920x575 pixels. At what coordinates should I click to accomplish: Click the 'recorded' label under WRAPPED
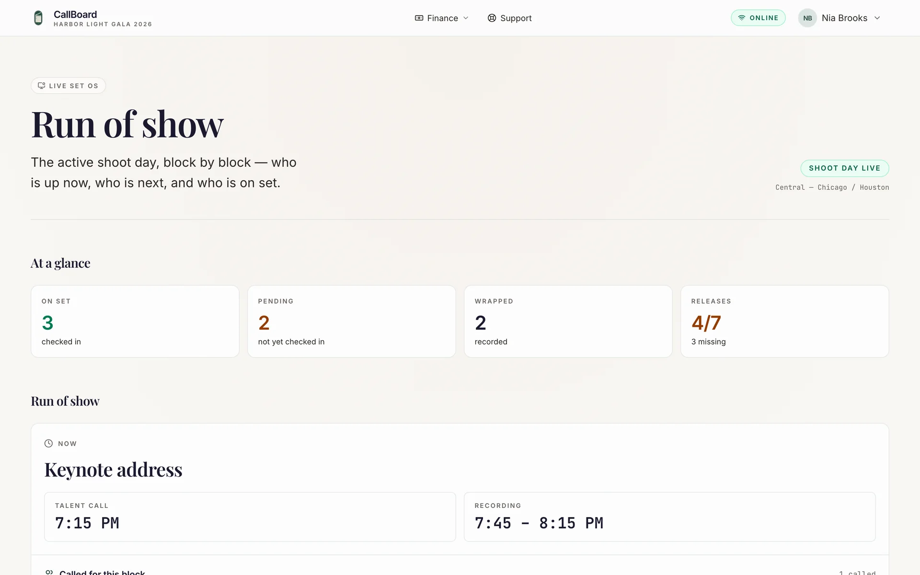pos(491,342)
